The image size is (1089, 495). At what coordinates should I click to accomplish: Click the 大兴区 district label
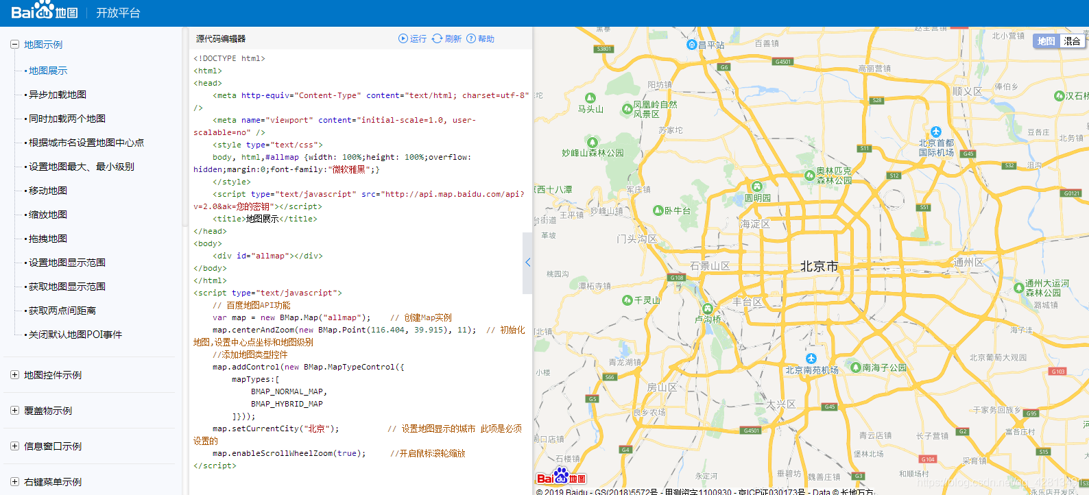[780, 405]
